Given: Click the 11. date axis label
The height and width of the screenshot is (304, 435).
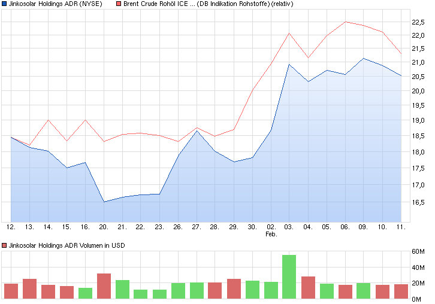Looking at the screenshot, I should point(401,227).
